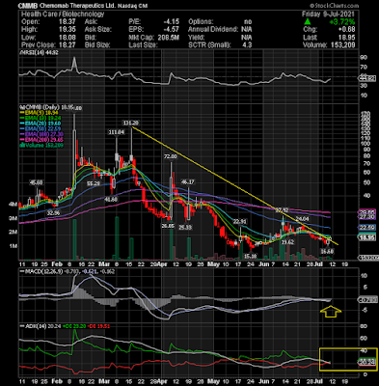Click the 'Jun' label on price chart date axis

[x=263, y=264]
